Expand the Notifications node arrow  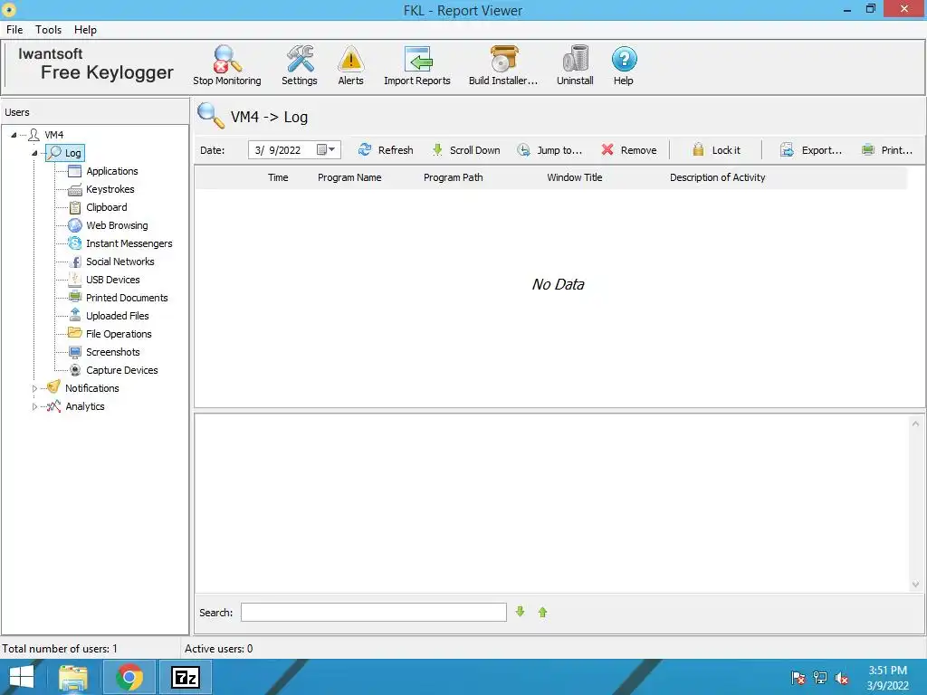point(34,388)
